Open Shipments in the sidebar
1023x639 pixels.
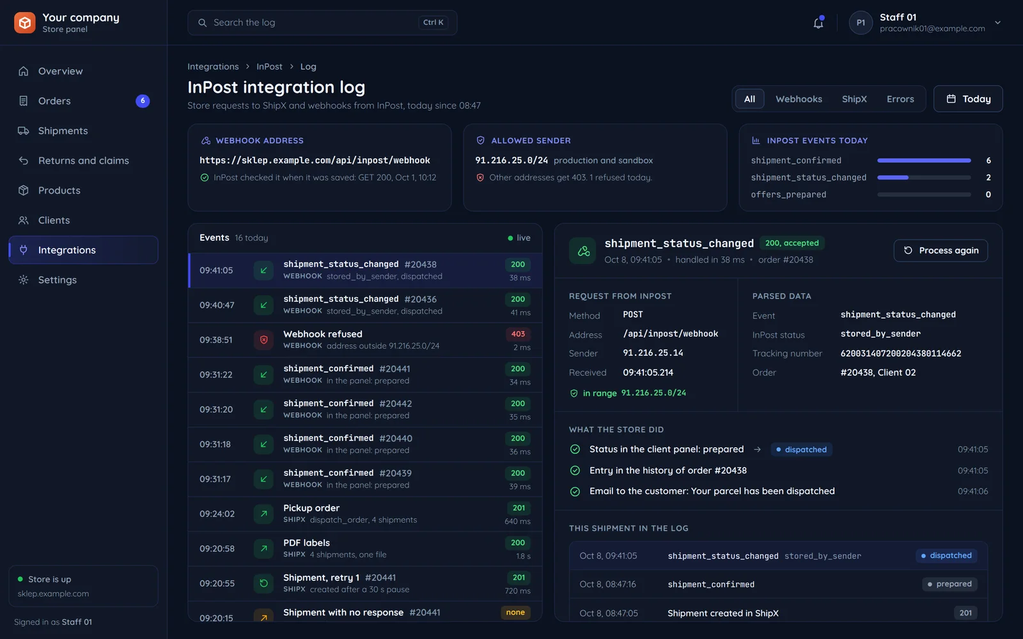[x=83, y=131]
